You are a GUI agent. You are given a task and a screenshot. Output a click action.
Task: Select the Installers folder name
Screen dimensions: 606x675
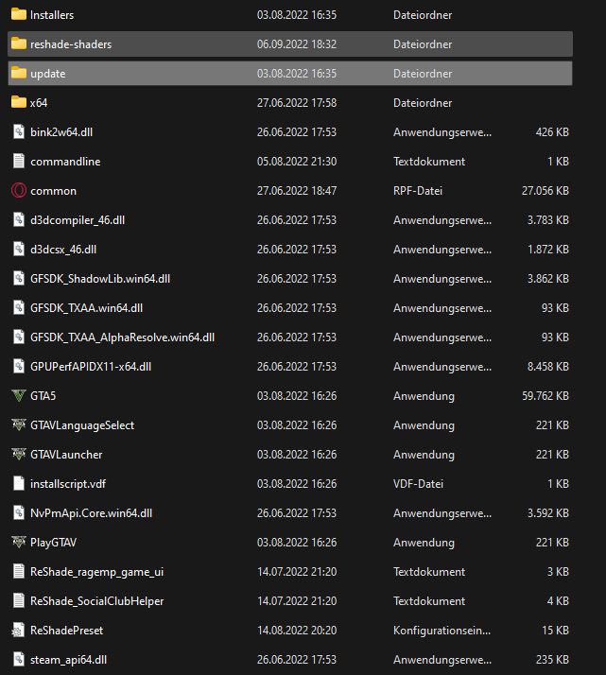[x=52, y=15]
